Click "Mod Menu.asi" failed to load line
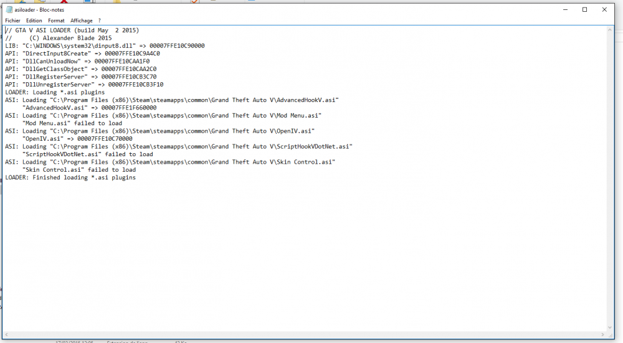Screen dimensions: 623x343 72,123
